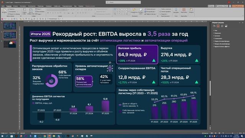This screenshot has height=138, width=245.
Task: Click the Undo icon in quick access toolbar
Action: pos(5,19)
